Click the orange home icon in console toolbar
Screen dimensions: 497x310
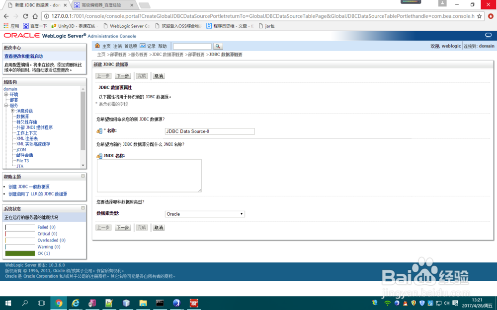pyautogui.click(x=97, y=46)
